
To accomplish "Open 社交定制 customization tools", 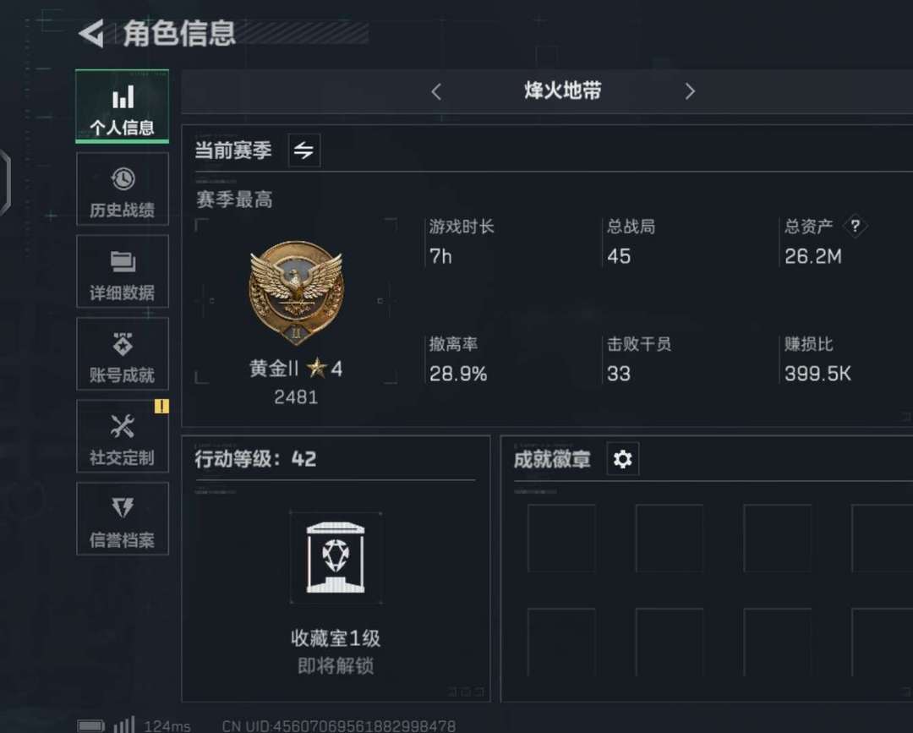I will 123,436.
